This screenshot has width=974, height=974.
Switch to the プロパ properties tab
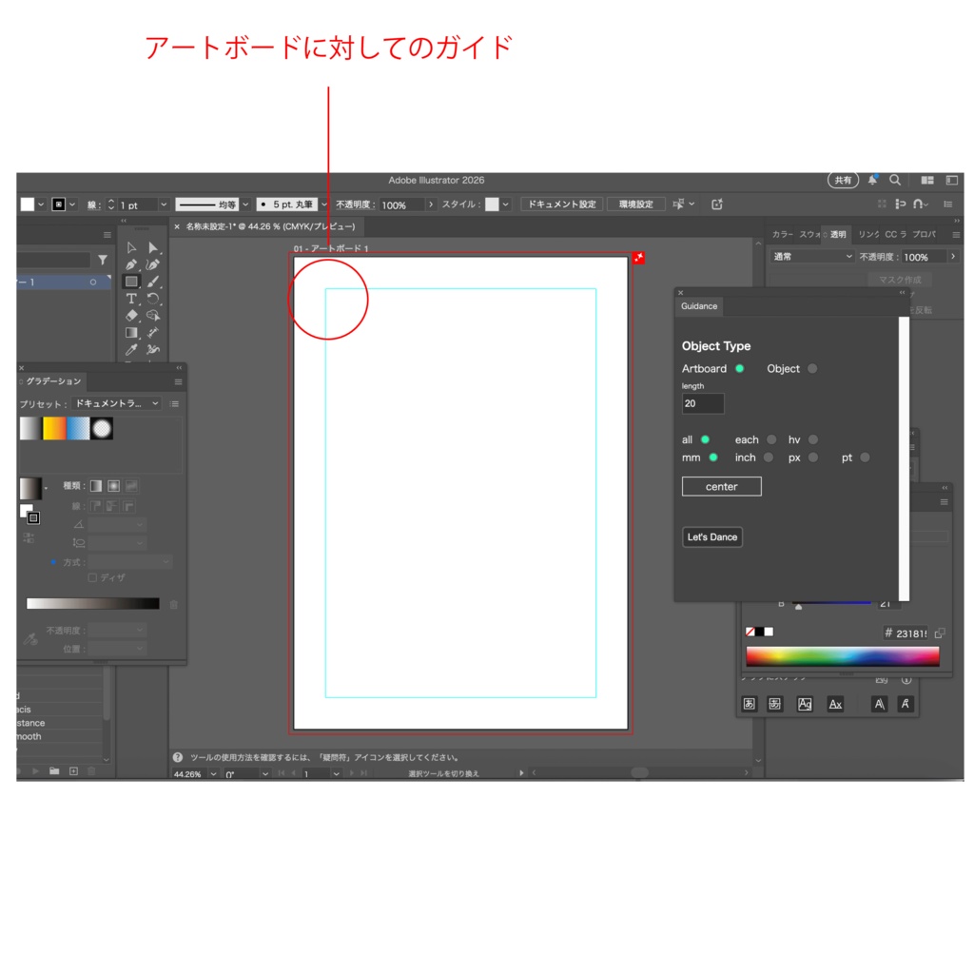pos(924,234)
